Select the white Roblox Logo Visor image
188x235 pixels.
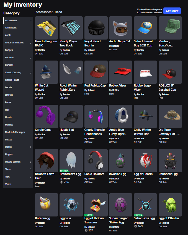145,72
